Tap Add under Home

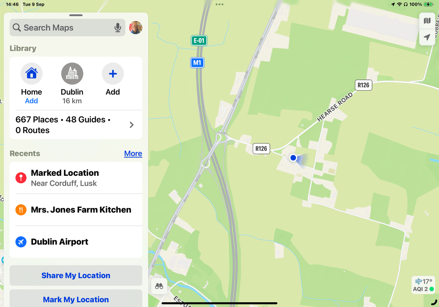(x=31, y=101)
